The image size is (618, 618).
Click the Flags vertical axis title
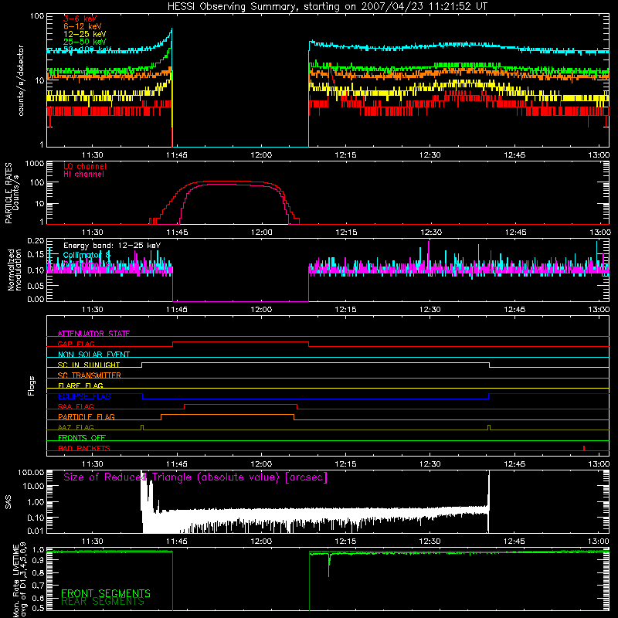(x=32, y=385)
